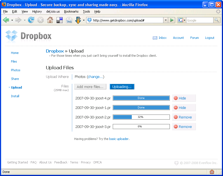Image resolution: width=223 pixels, height=176 pixels.
Task: Go to Home in the sidebar
Action: (15, 53)
